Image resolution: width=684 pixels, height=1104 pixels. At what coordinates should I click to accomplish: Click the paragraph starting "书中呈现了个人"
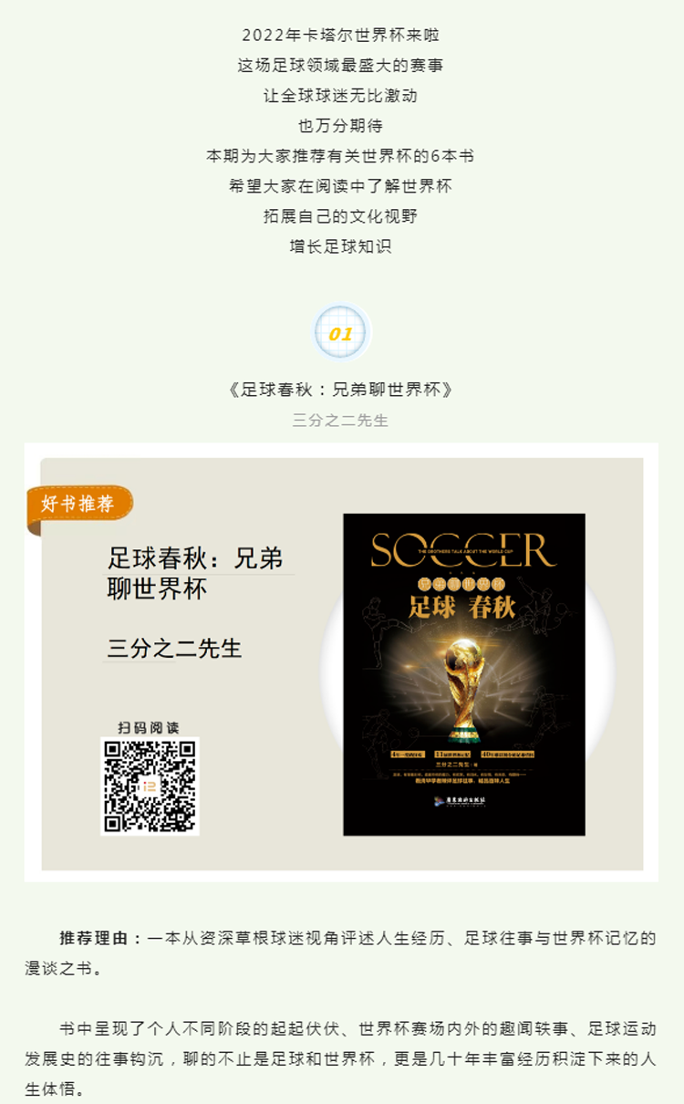click(x=341, y=1058)
